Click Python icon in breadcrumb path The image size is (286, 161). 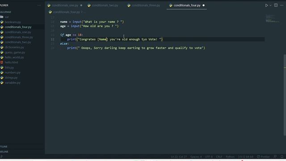(50, 12)
